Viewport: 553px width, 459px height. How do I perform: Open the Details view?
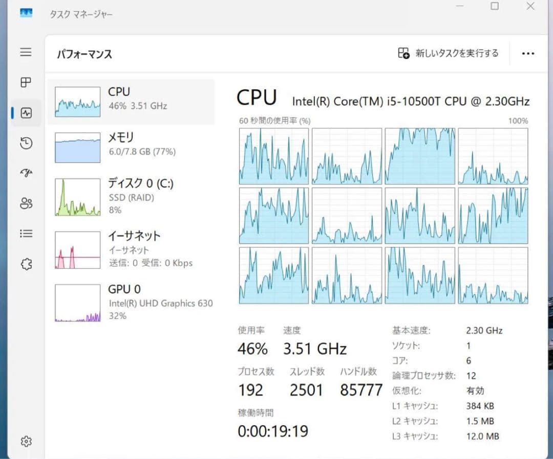tap(26, 234)
